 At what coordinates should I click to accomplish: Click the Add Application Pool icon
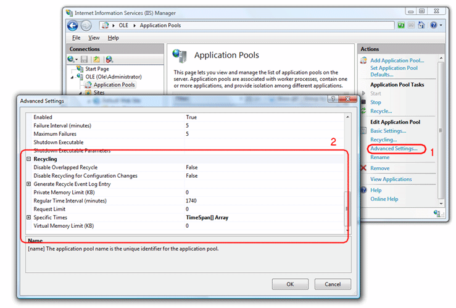(363, 60)
